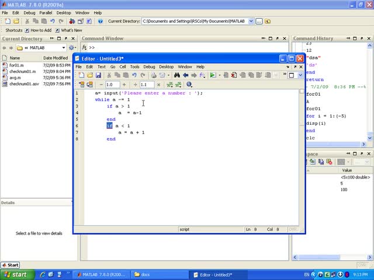374x280 pixels.
Task: Evaluate cell icon on Editor cell toolbar
Action: click(81, 85)
